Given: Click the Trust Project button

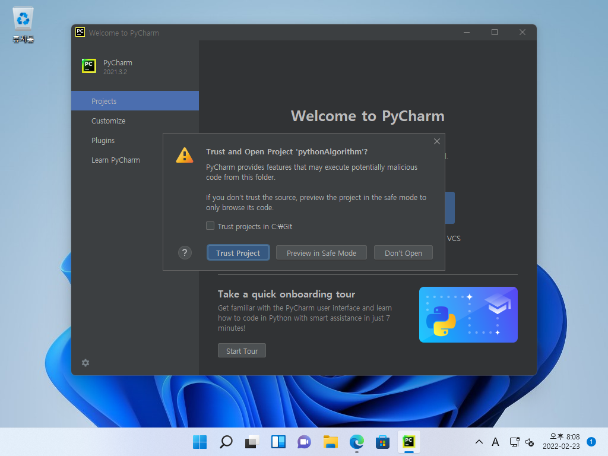Looking at the screenshot, I should (238, 253).
